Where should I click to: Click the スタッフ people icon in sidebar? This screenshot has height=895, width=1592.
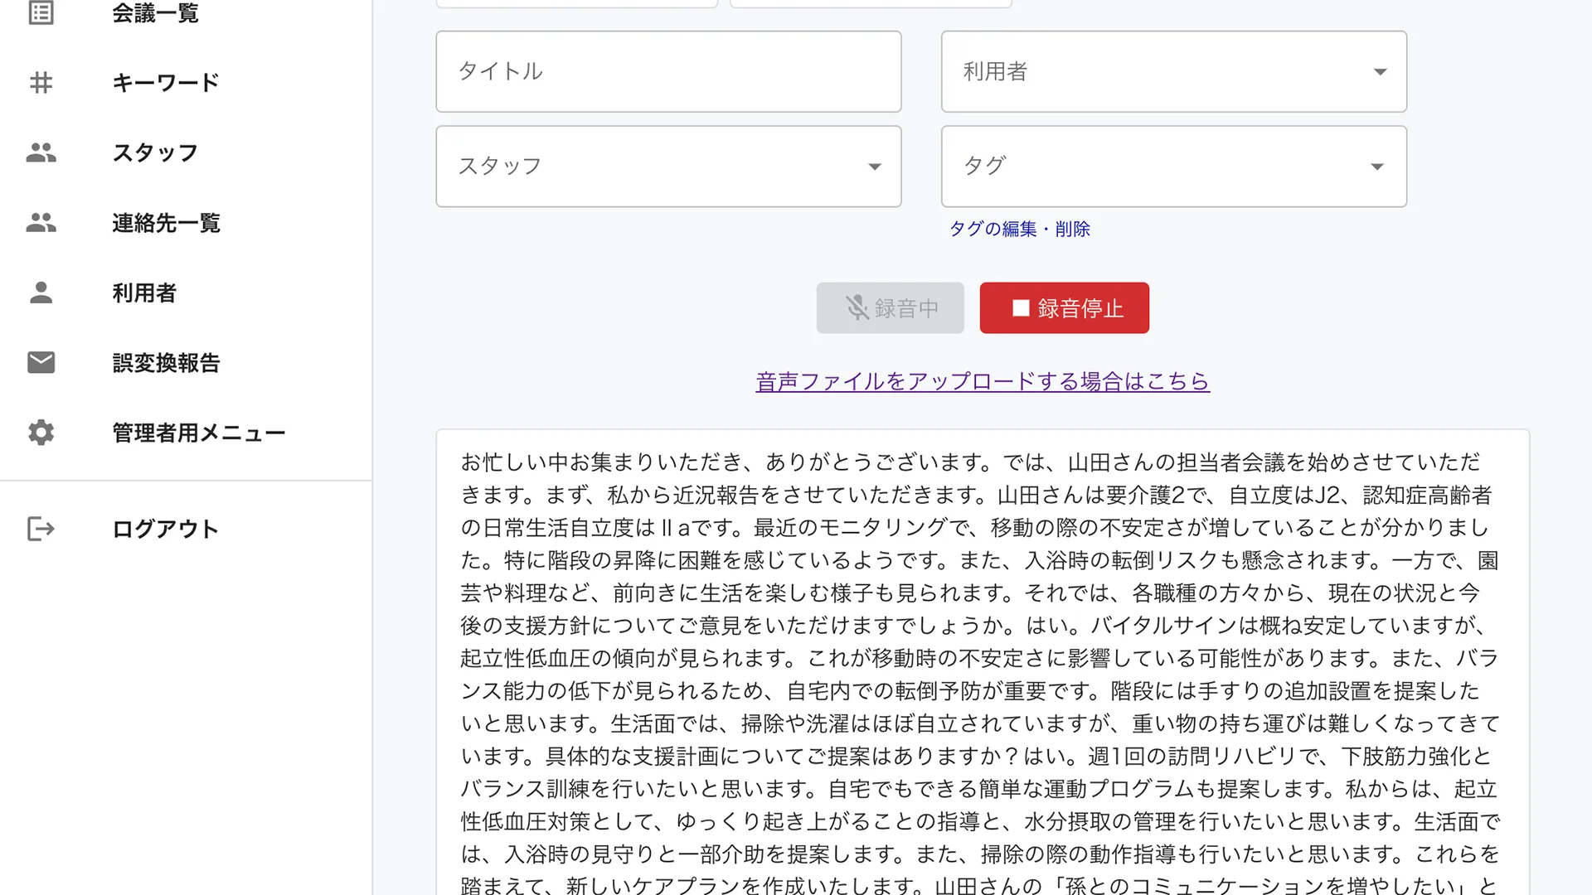41,152
